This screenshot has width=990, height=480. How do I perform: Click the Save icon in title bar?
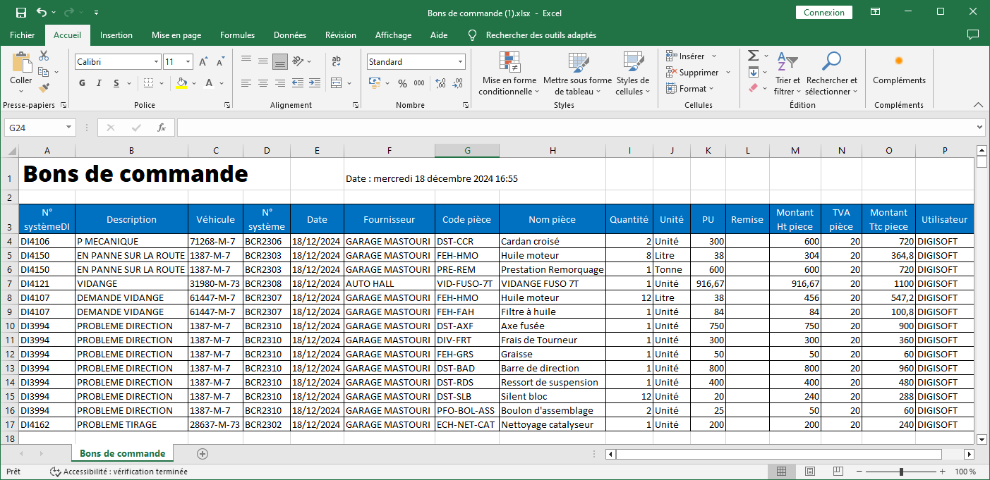tap(21, 13)
